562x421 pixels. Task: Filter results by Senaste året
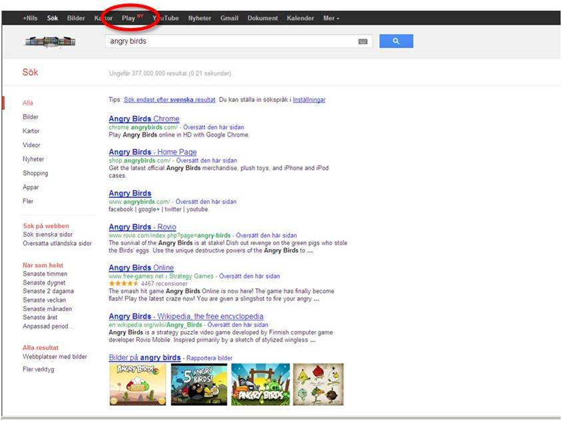40,317
